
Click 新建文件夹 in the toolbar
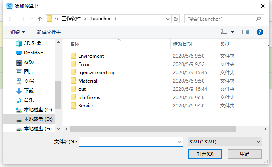(49, 32)
